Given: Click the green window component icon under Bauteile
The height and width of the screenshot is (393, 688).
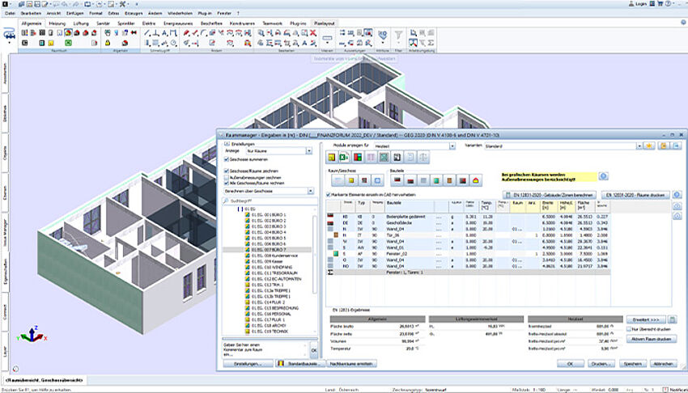Looking at the screenshot, I should 435,180.
